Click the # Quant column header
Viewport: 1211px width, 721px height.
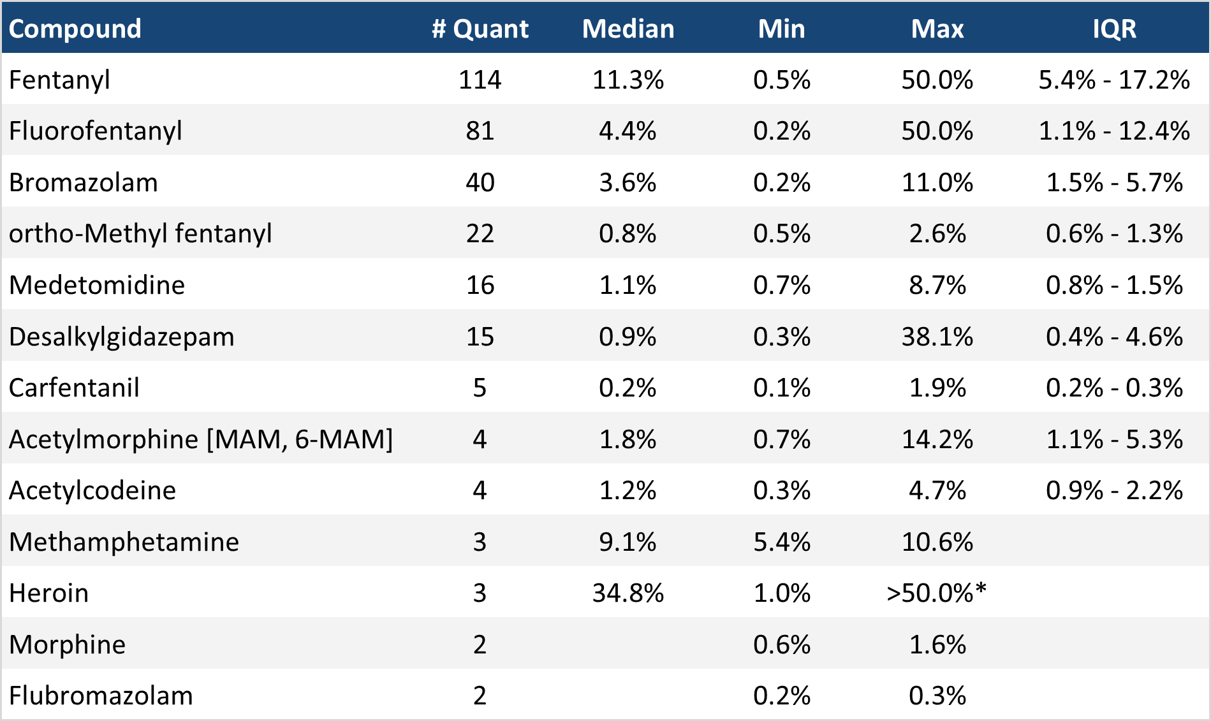click(x=480, y=29)
